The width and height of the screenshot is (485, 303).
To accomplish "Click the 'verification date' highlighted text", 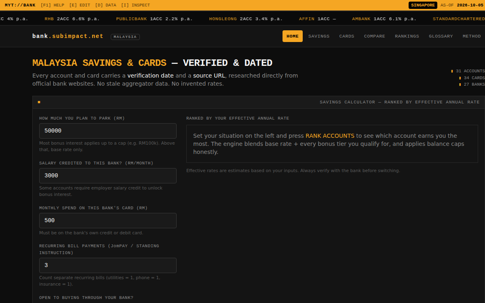I will point(150,76).
